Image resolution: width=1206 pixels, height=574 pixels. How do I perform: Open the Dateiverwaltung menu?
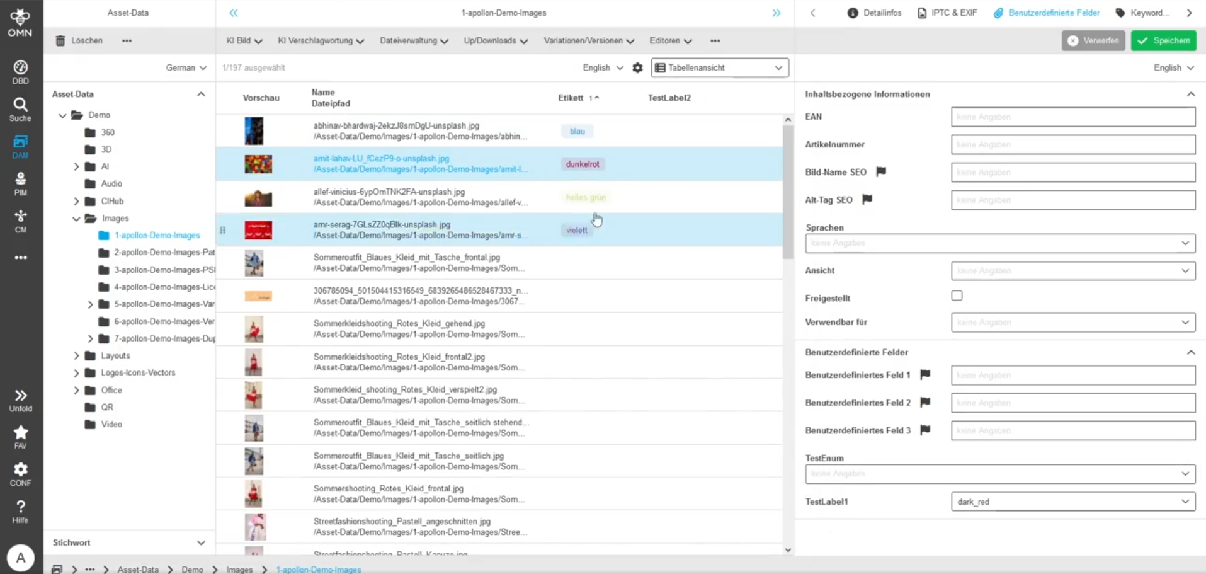coord(414,41)
